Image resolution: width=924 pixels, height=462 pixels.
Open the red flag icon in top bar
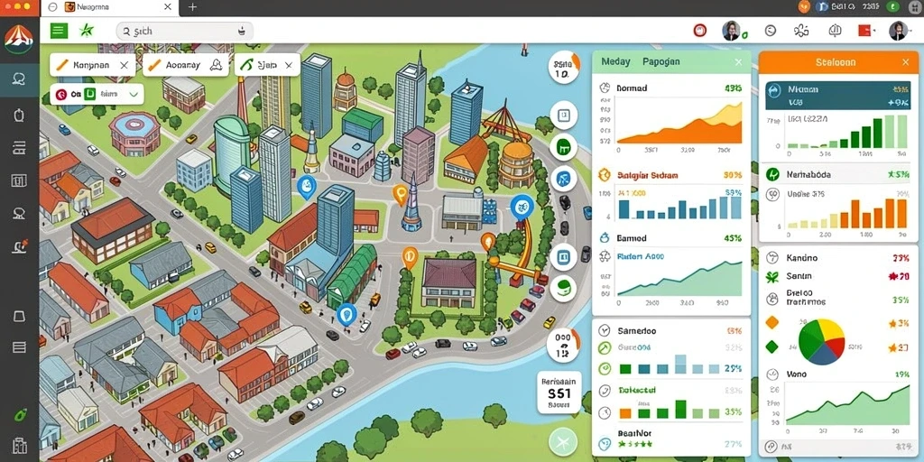pos(864,32)
